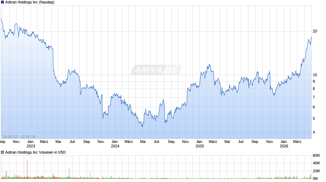Viewport: 326px width, 182px height.
Task: Click the year label '2023' on the time axis
Action: (31, 146)
